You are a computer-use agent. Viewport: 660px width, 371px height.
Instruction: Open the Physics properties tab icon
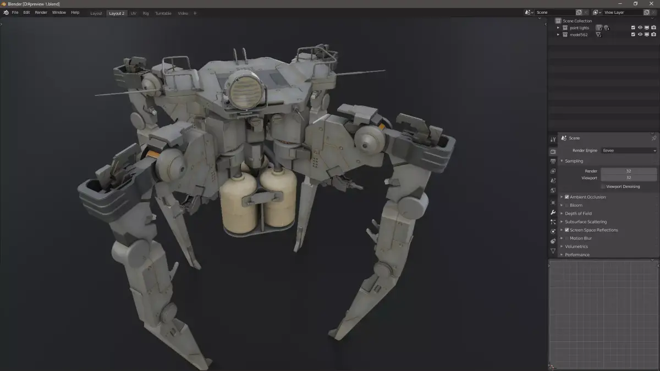553,231
